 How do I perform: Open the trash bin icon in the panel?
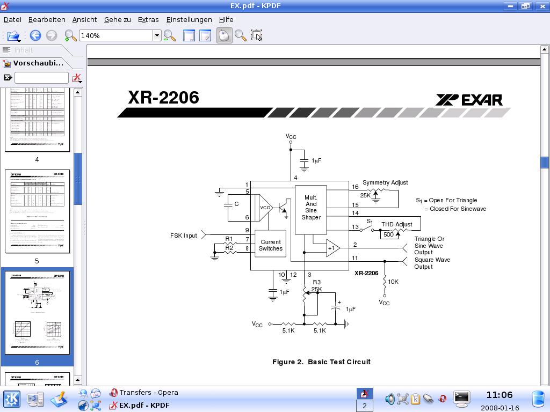[x=538, y=399]
